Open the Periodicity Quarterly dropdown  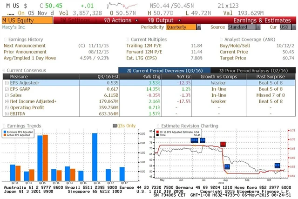click(x=182, y=27)
